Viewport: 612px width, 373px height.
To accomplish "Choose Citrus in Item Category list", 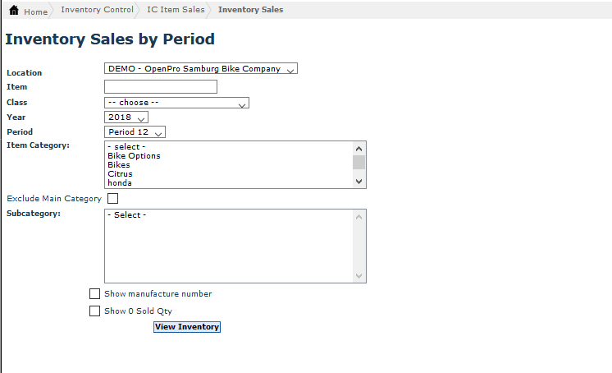I will 120,174.
